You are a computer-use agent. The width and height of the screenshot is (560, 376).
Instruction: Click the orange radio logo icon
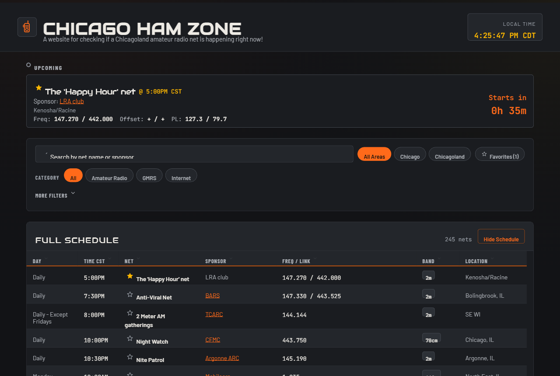click(27, 27)
